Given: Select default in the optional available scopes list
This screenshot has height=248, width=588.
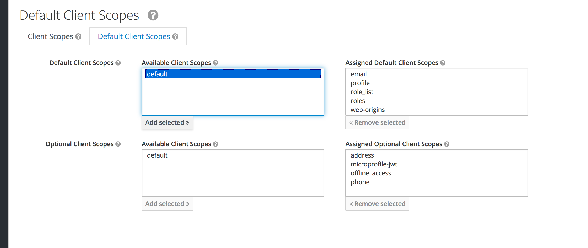Looking at the screenshot, I should 157,155.
